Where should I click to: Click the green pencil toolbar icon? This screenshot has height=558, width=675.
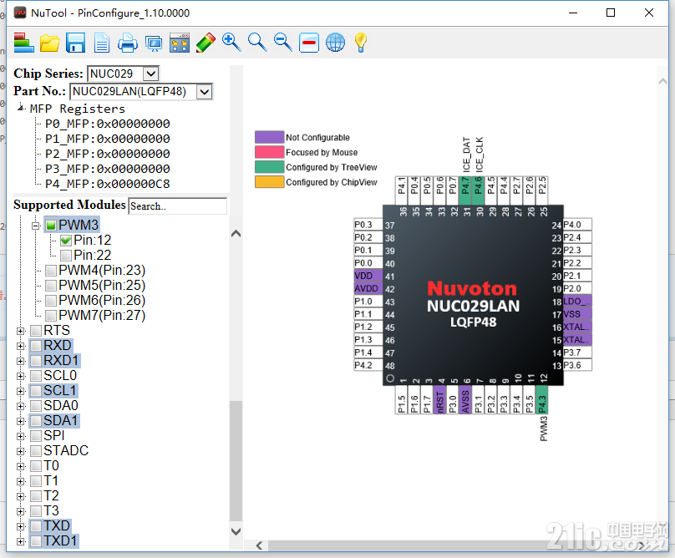(x=206, y=43)
